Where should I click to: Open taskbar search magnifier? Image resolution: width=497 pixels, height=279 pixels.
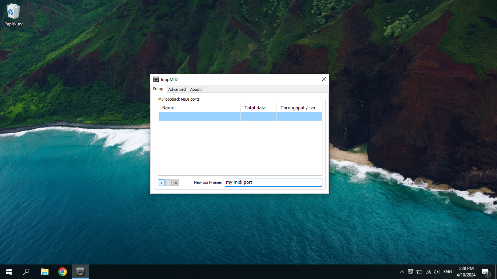click(x=26, y=272)
